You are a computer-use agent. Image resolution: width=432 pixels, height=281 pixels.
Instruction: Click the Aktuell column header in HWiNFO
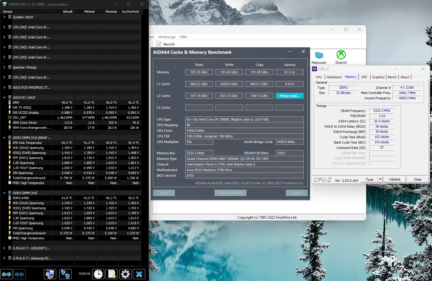click(x=63, y=12)
